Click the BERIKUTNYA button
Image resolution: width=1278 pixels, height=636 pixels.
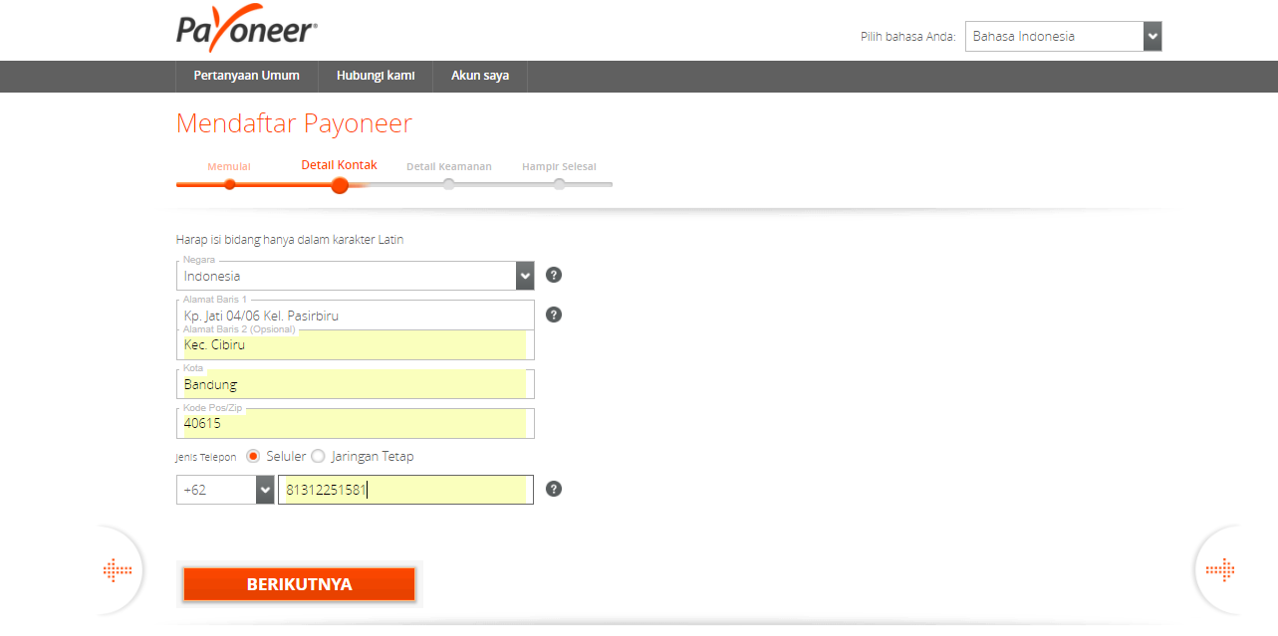pos(299,584)
